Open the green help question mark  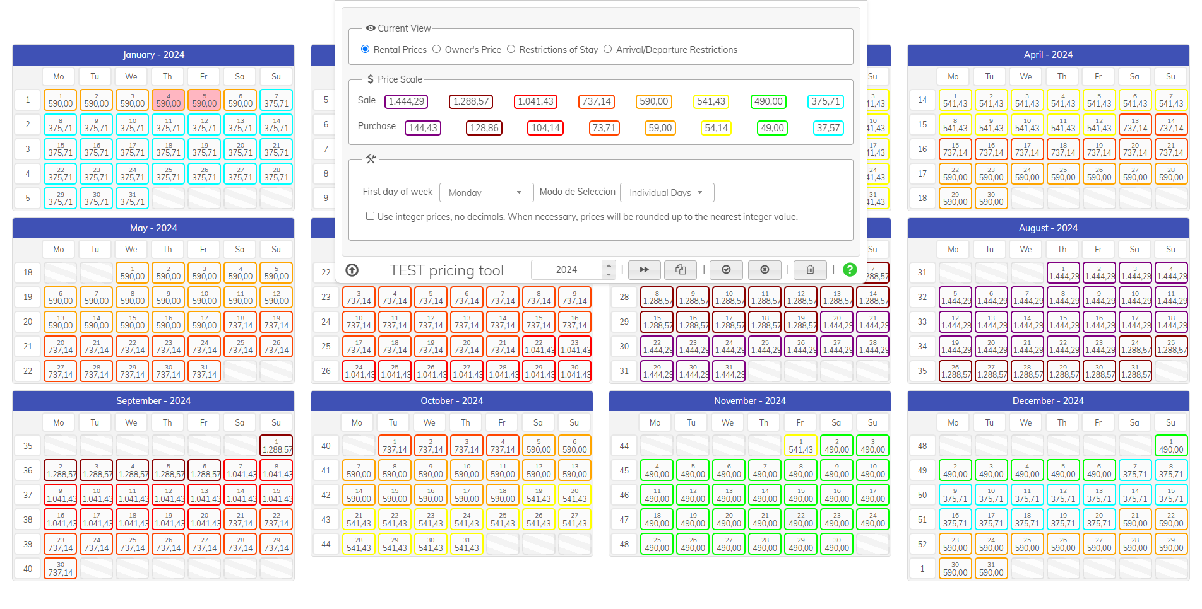[x=850, y=270]
